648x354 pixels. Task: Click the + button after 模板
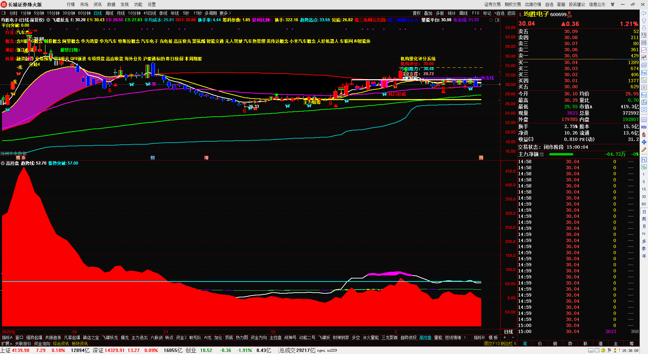505,337
